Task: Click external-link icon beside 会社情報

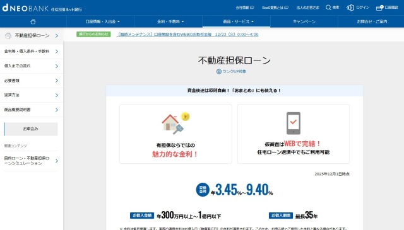Action: [252, 8]
